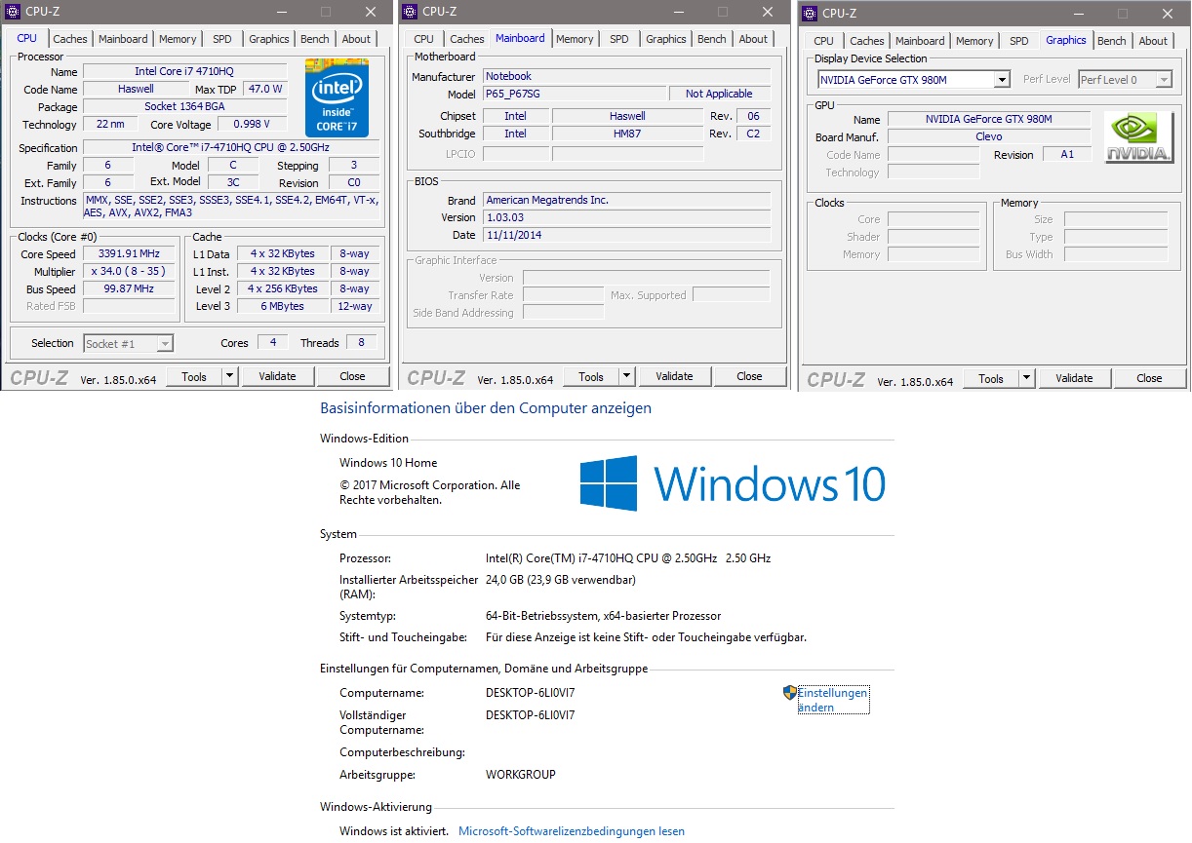Select the Memory tab in the Mainboard CPU-Z window
The image size is (1192, 843).
[x=575, y=39]
